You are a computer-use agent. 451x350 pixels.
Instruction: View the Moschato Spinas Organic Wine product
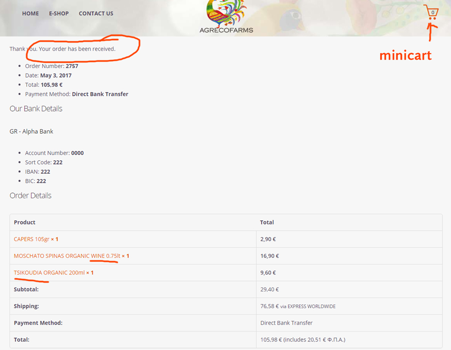pyautogui.click(x=67, y=256)
